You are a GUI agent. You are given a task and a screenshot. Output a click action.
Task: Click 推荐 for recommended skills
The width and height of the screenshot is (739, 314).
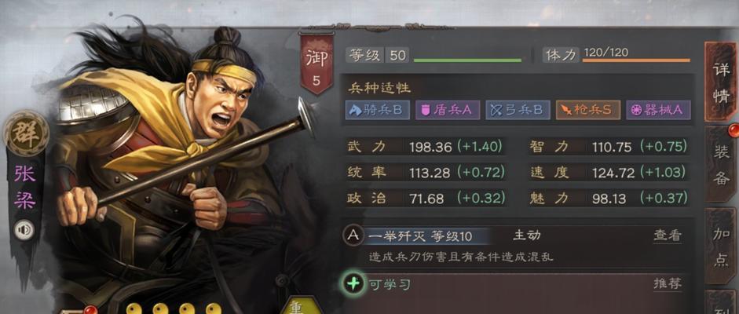coord(668,283)
